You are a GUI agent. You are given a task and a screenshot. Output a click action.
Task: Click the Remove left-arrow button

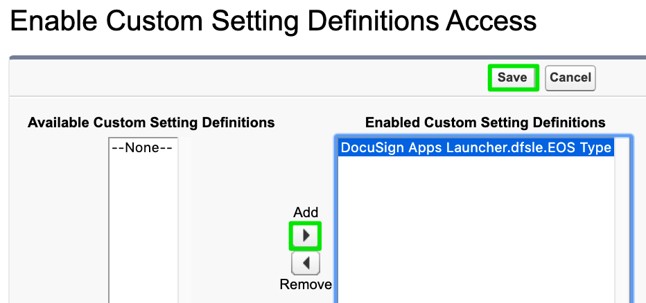click(305, 263)
